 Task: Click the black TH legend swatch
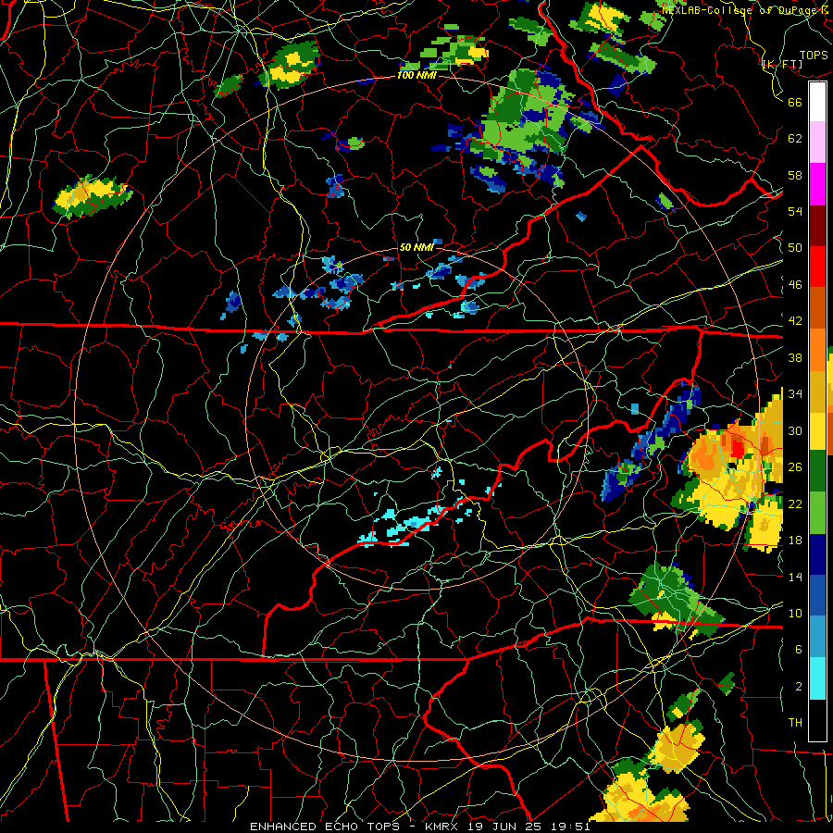coord(817,719)
